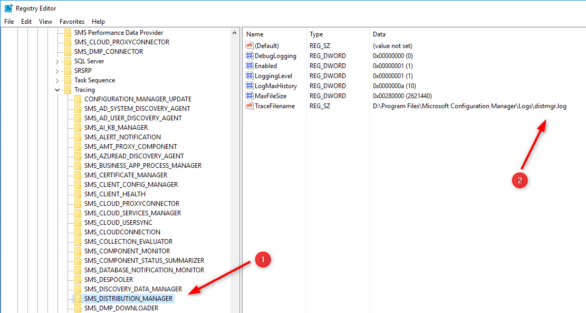Select the SMS_CLIENT_HEALTH key label
The height and width of the screenshot is (313, 586).
coord(115,194)
